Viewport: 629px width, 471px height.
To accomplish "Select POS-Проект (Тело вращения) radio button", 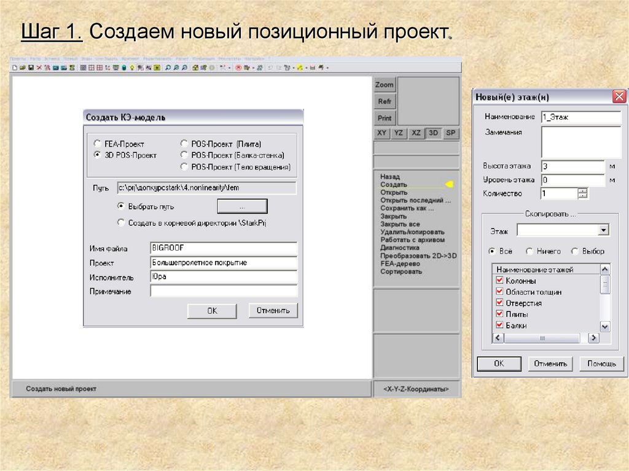I will point(184,166).
